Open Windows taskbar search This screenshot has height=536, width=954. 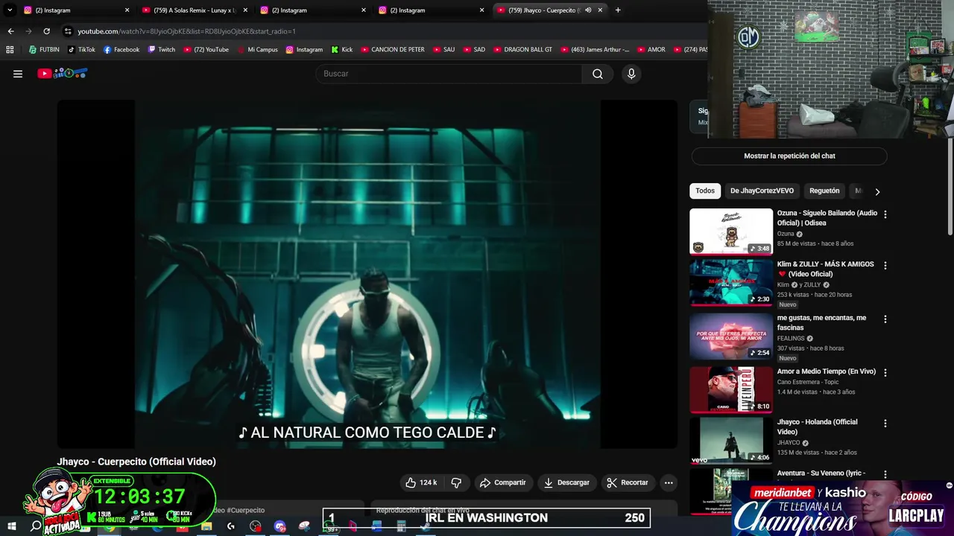(35, 526)
